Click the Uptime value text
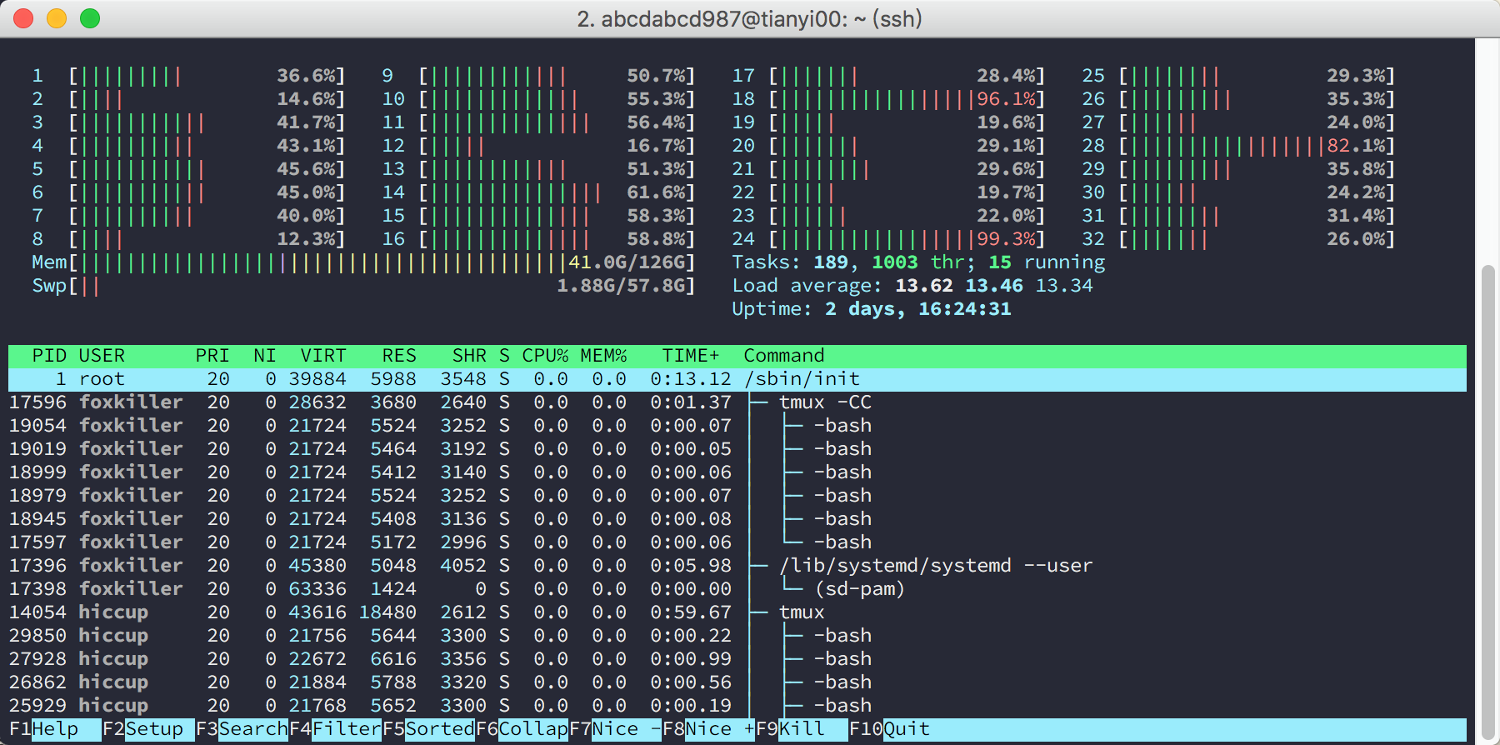The width and height of the screenshot is (1500, 745). point(918,309)
